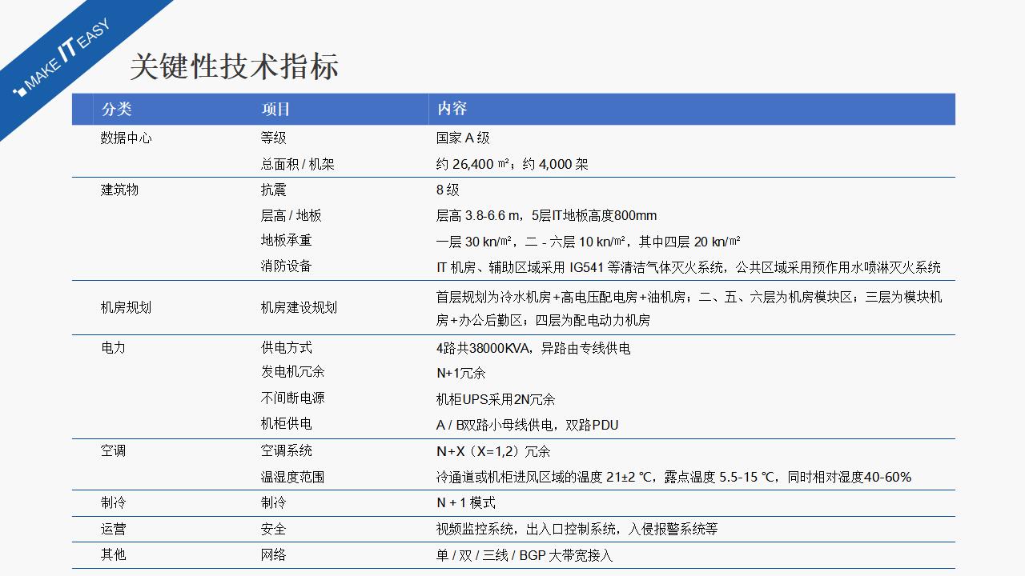Screen dimensions: 1025x576
Task: Click the 国家 A 级 content text
Action: point(463,138)
